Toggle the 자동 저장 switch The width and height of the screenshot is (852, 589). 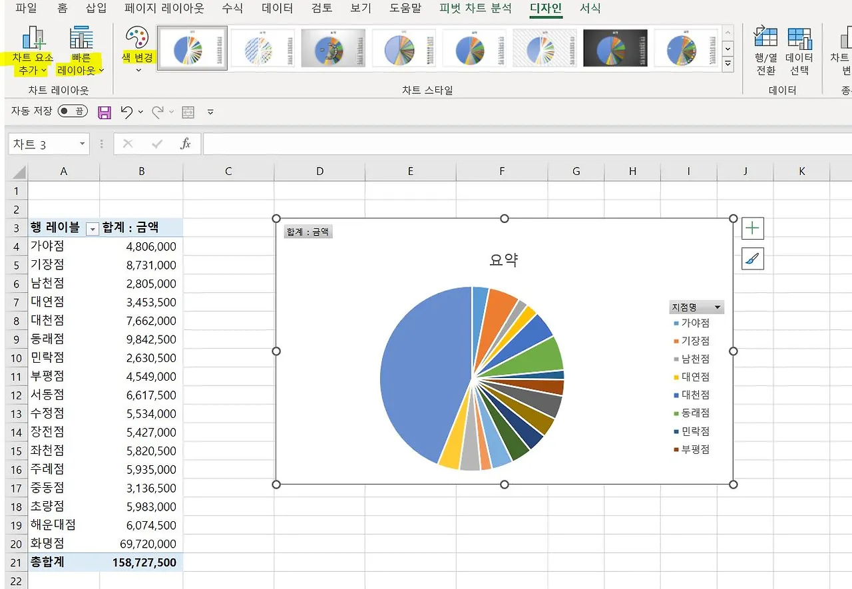73,111
